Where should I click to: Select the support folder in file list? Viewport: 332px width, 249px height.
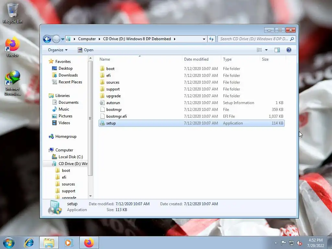[x=191, y=89]
